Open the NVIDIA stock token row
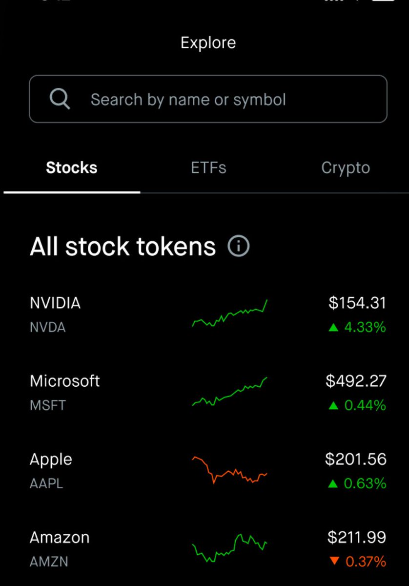The height and width of the screenshot is (586, 409). click(208, 315)
